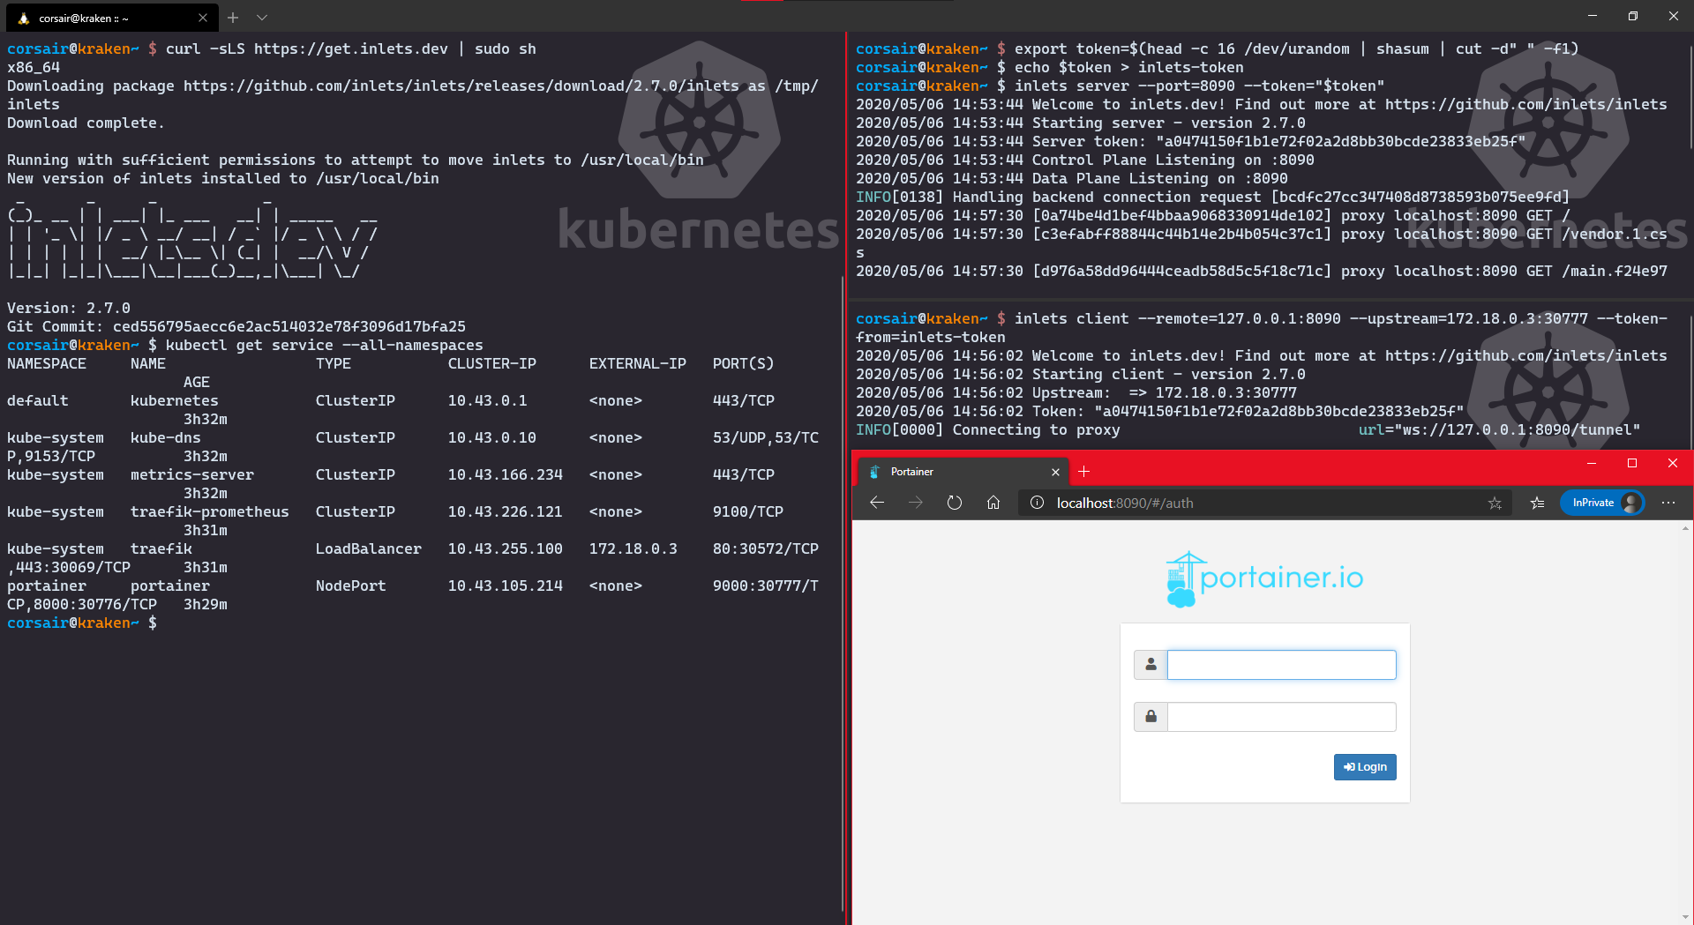Click the Login button
The width and height of the screenshot is (1694, 925).
coord(1364,767)
